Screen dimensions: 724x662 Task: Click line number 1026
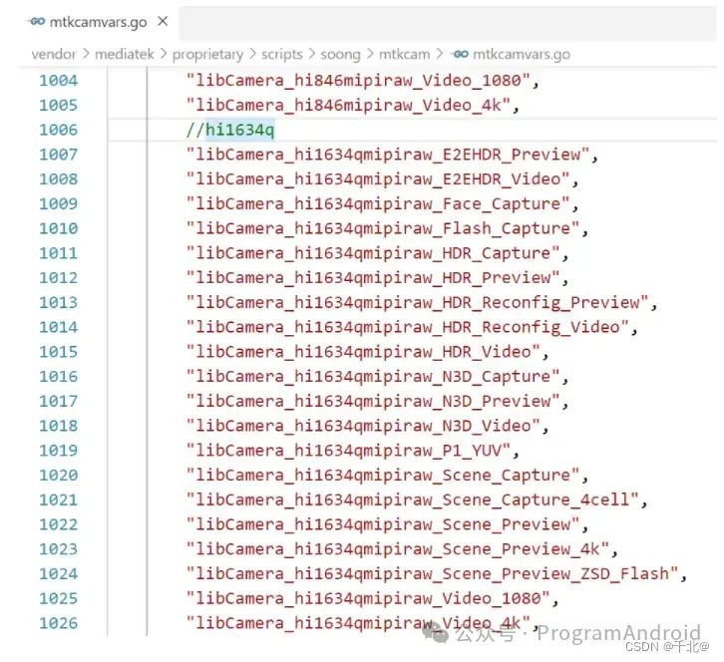point(58,623)
